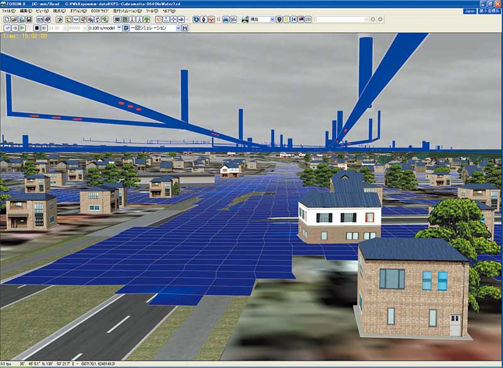Click the red Y-shaped junction icon

click(211, 19)
